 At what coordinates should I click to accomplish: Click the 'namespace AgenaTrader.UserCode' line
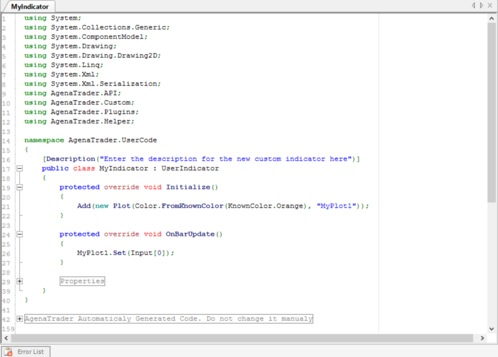pos(90,140)
